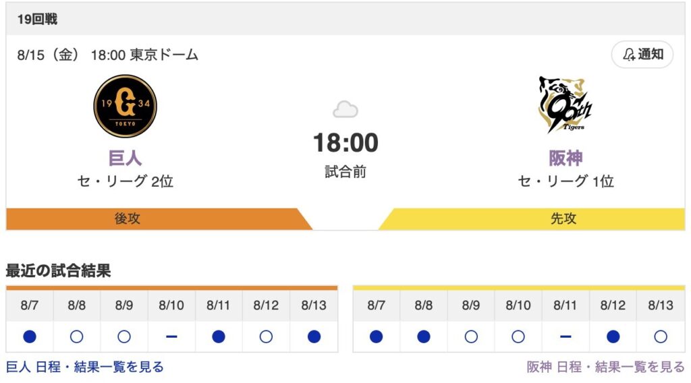Select Hanshin 8/13 win result circle
Image resolution: width=691 pixels, height=383 pixels.
tap(660, 336)
